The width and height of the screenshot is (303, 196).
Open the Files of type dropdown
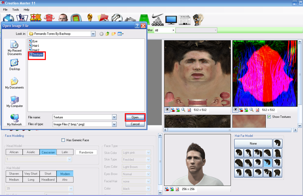pyautogui.click(x=114, y=124)
